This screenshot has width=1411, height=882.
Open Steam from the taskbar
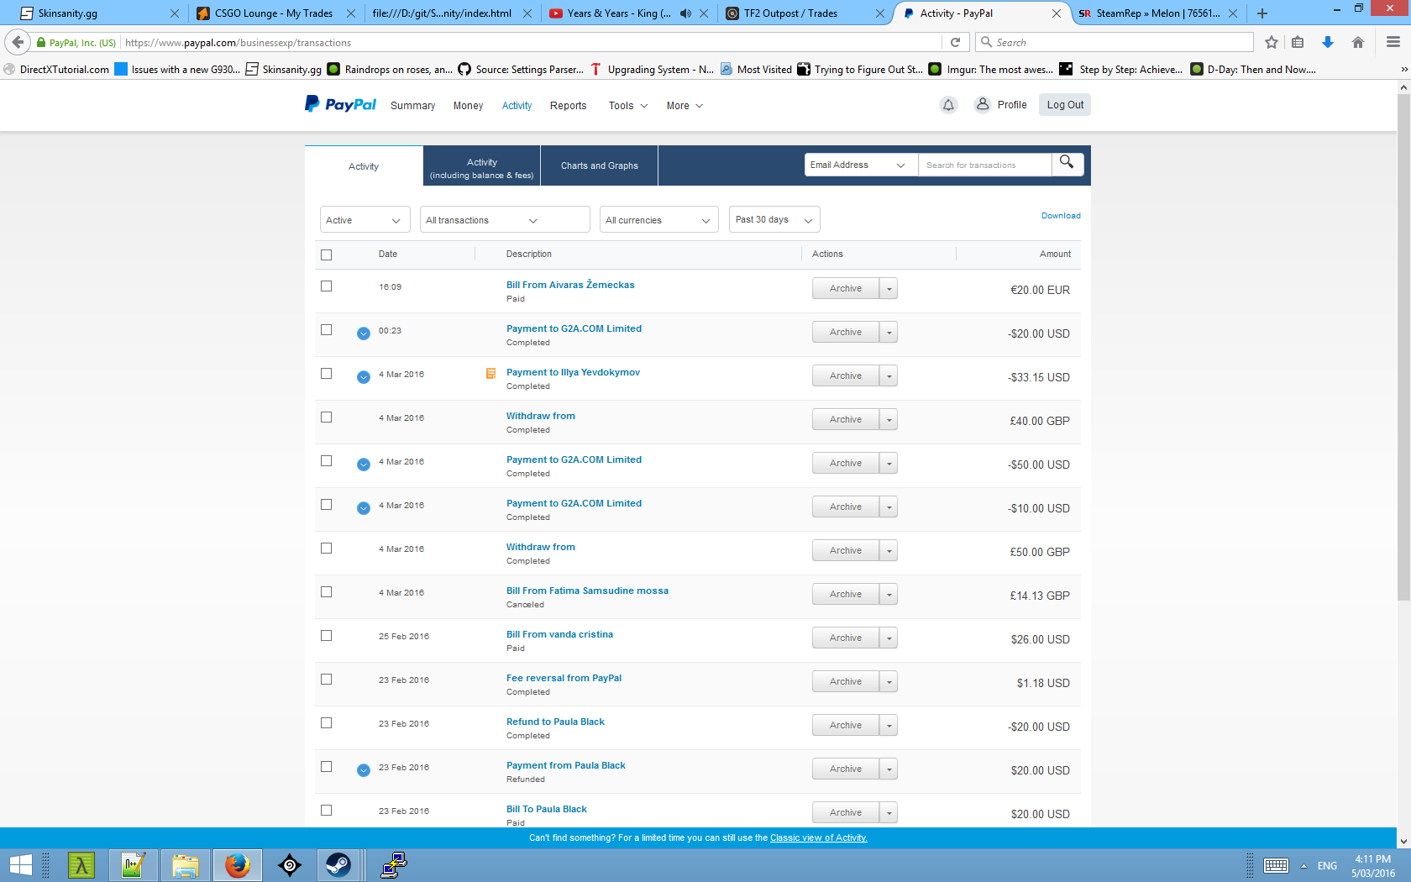pyautogui.click(x=338, y=864)
